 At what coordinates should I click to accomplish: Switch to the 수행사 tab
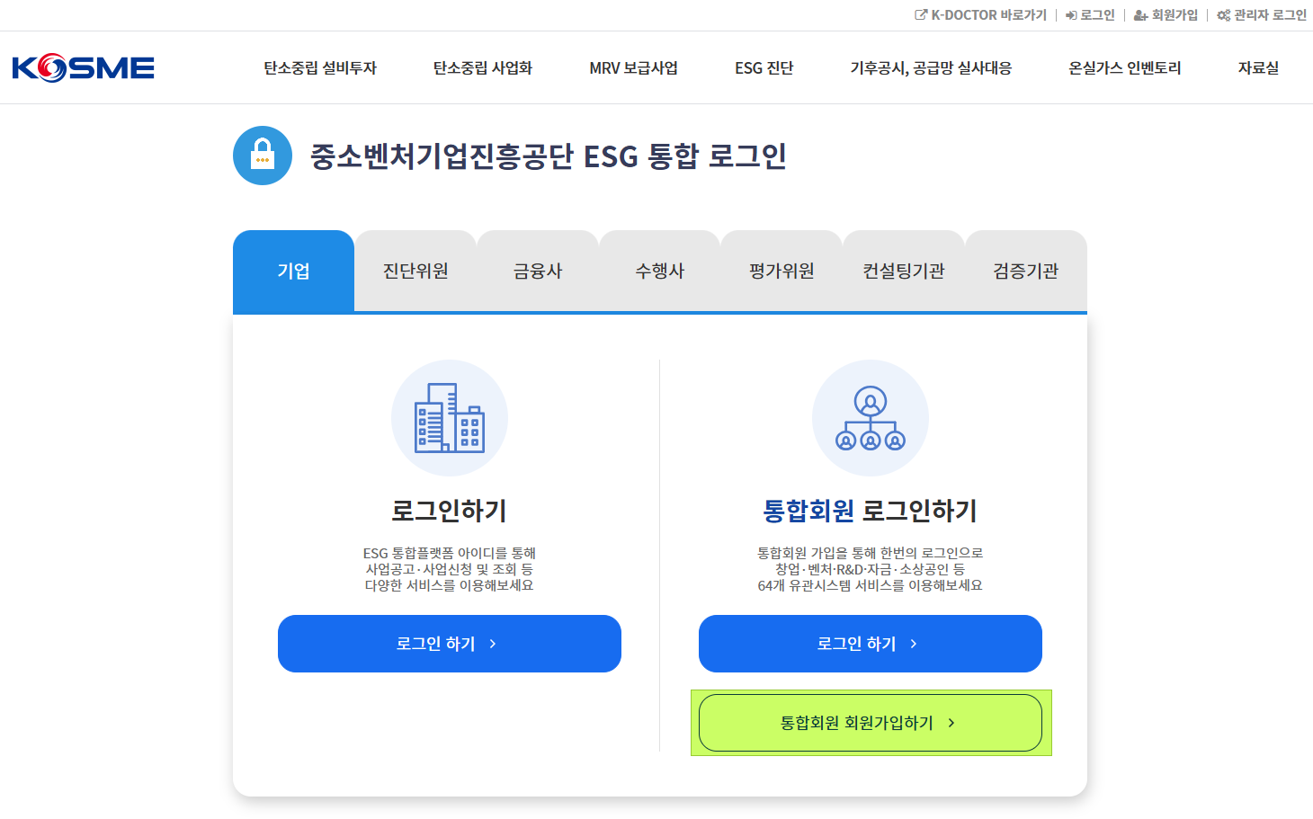(660, 271)
